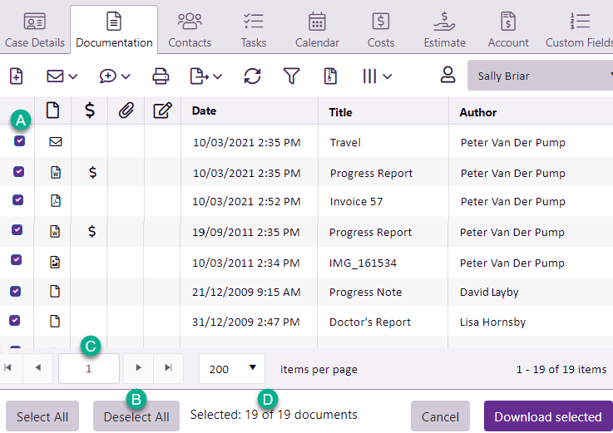This screenshot has width=613, height=433.
Task: Click the user profile icon
Action: coord(447,76)
